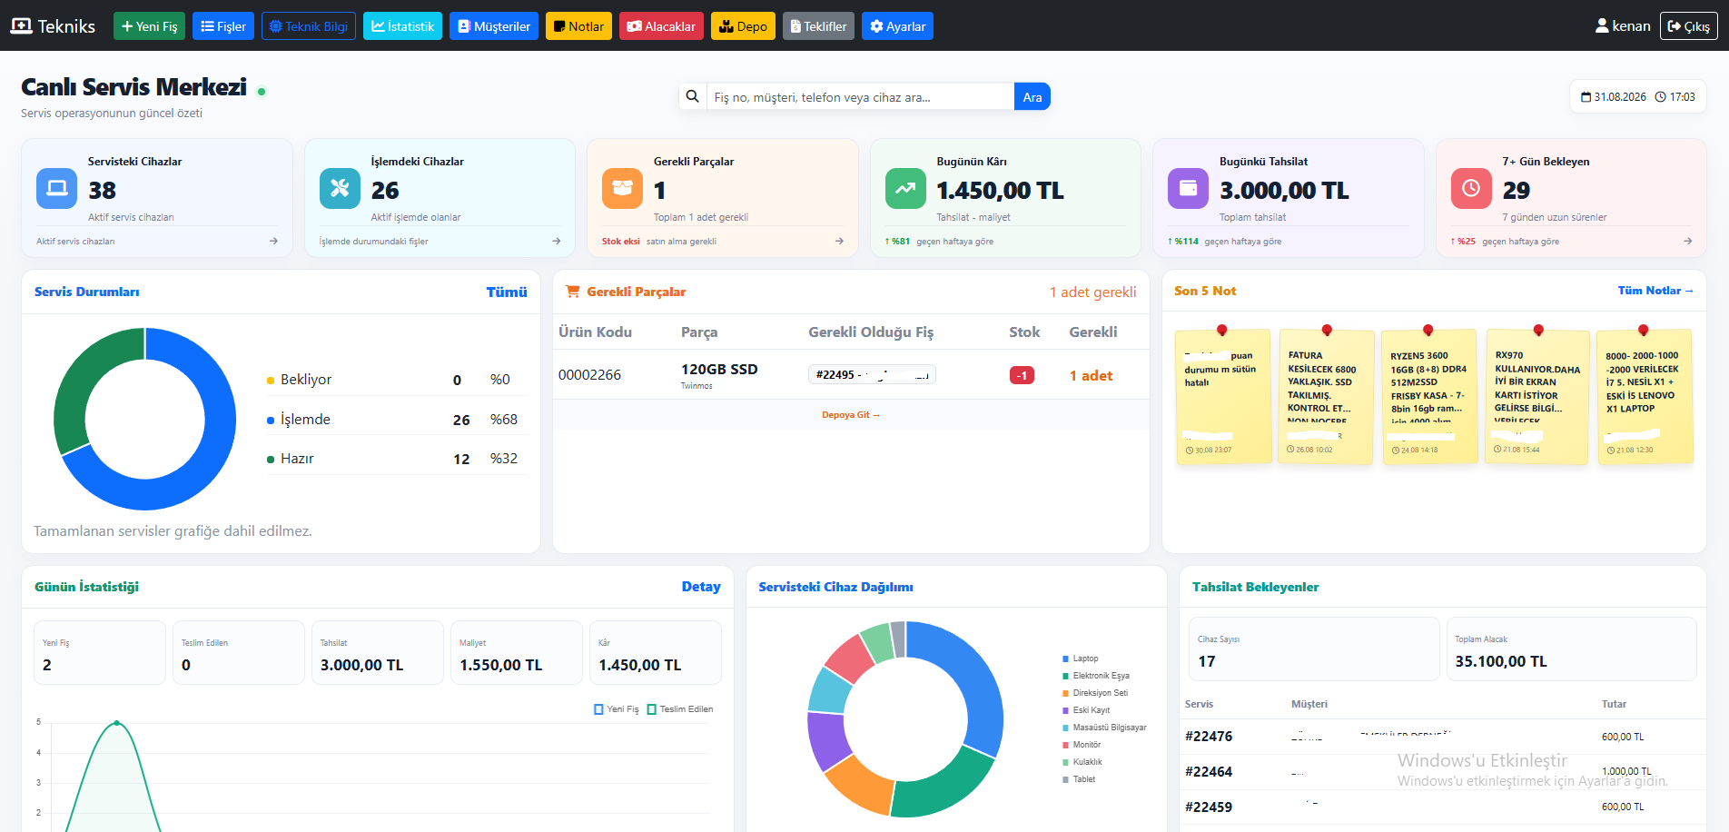Image resolution: width=1729 pixels, height=832 pixels.
Task: Click the trend chart icon on Bugünün Kârı
Action: [x=905, y=188]
